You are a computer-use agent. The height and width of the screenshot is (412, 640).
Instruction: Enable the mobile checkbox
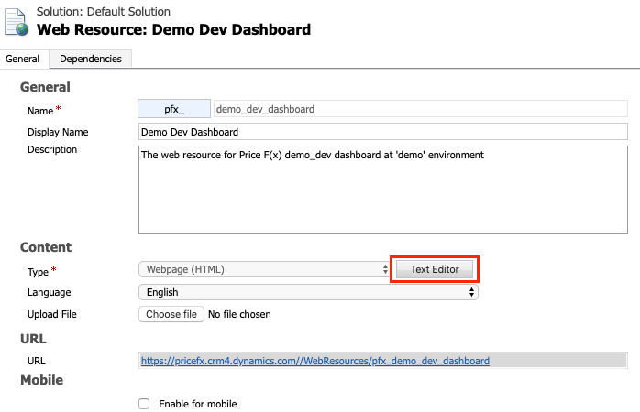tap(143, 404)
